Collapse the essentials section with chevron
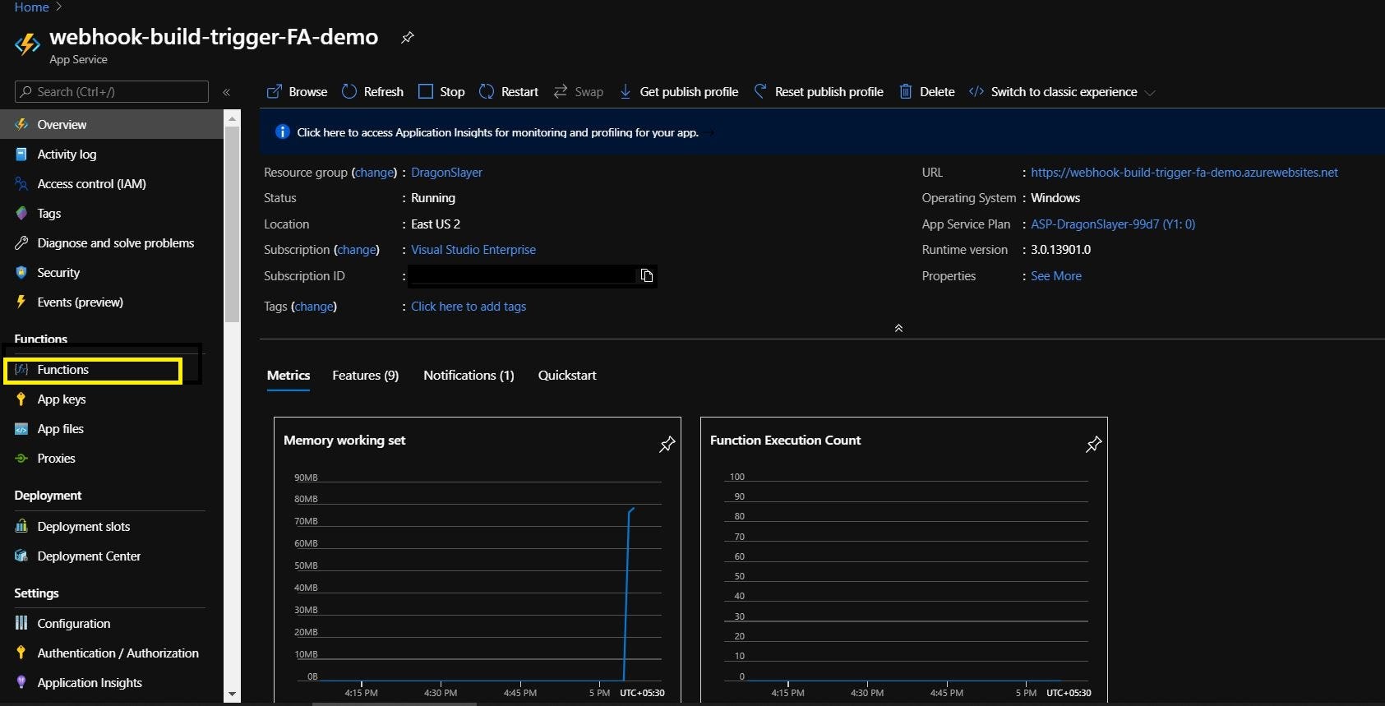Viewport: 1385px width, 706px height. tap(898, 328)
